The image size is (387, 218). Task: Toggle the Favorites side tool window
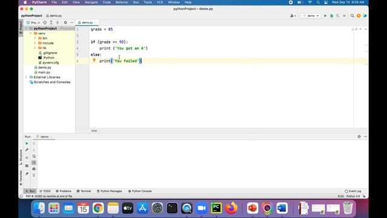[21, 177]
